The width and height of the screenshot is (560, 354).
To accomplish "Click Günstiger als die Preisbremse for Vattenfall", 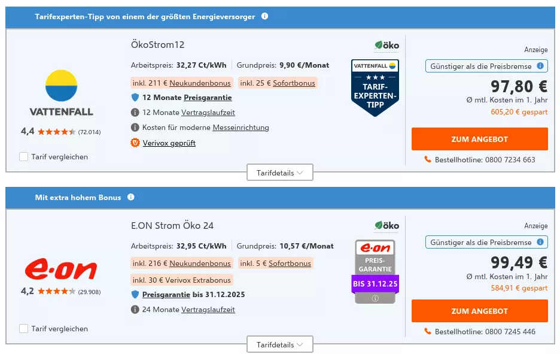I will point(486,66).
